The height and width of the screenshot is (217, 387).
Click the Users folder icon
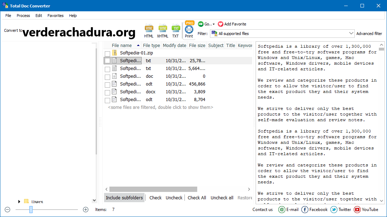(x=27, y=201)
